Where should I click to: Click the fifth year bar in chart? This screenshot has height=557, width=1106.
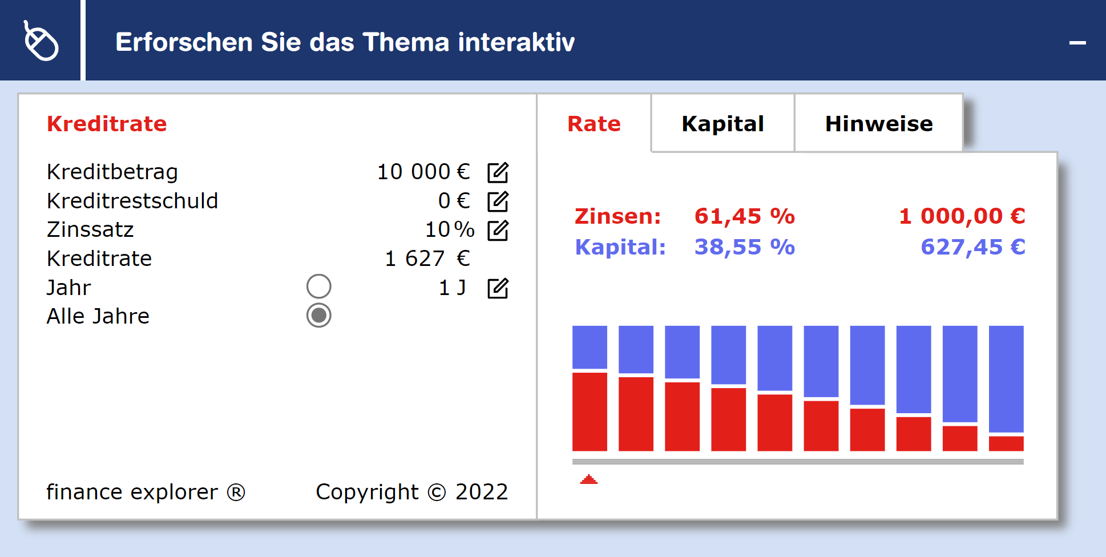[x=775, y=388]
